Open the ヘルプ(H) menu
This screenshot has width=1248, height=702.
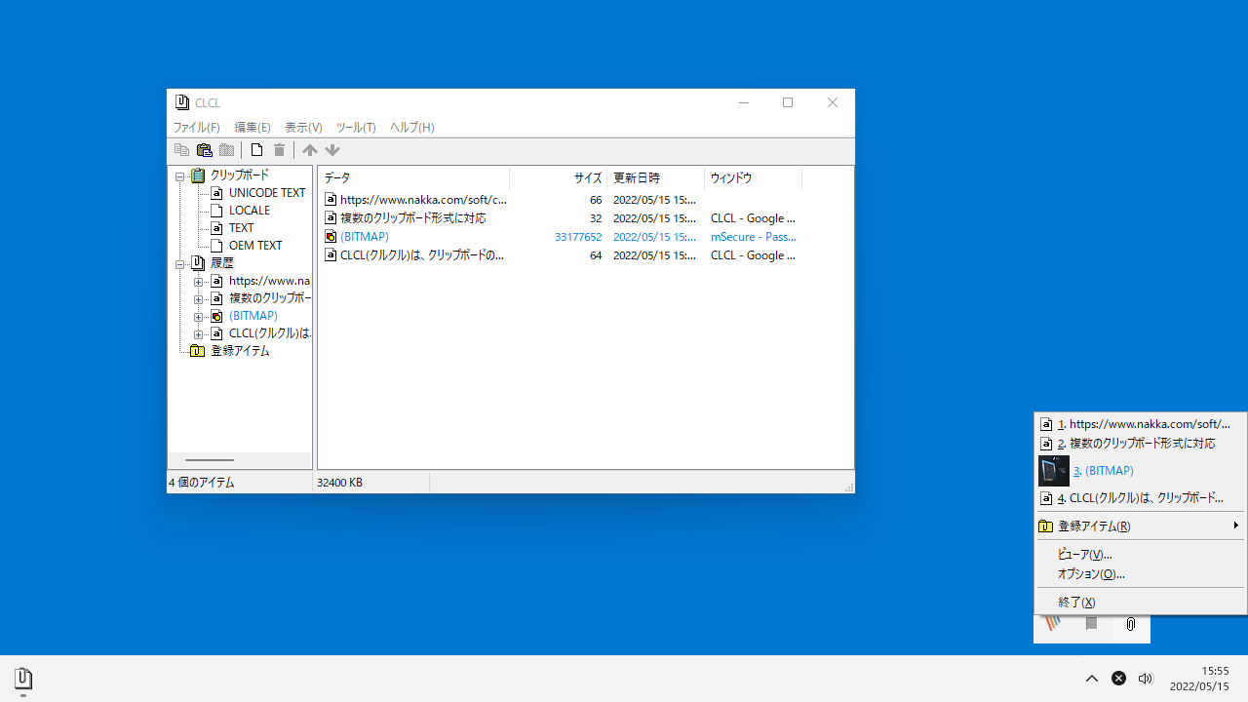click(412, 128)
